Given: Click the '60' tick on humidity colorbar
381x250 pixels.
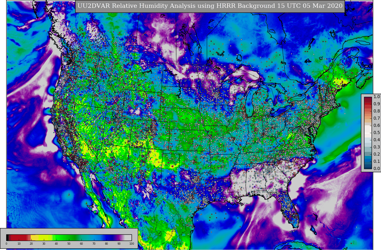Looking at the screenshot, I should (81, 244).
